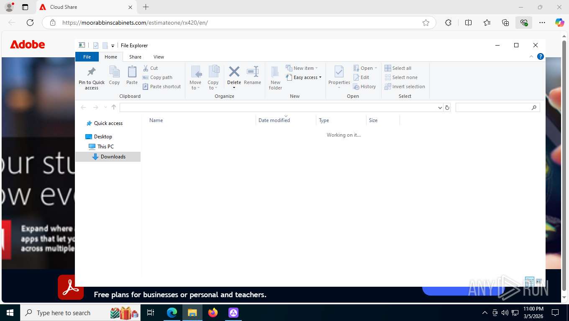Sort by Size column header
Image resolution: width=569 pixels, height=321 pixels.
coord(383,120)
